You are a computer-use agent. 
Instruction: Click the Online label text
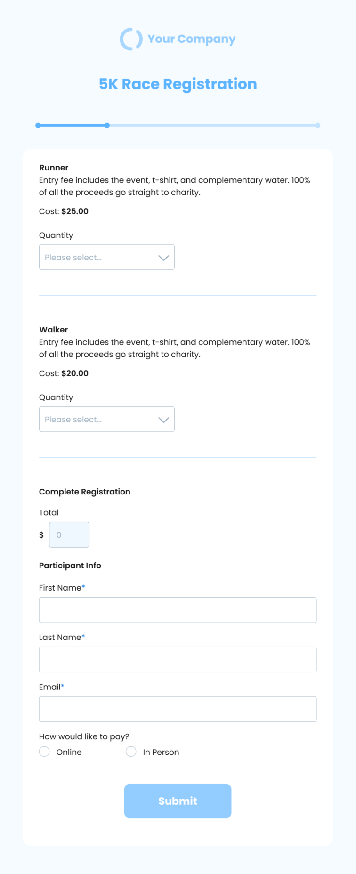tap(69, 752)
